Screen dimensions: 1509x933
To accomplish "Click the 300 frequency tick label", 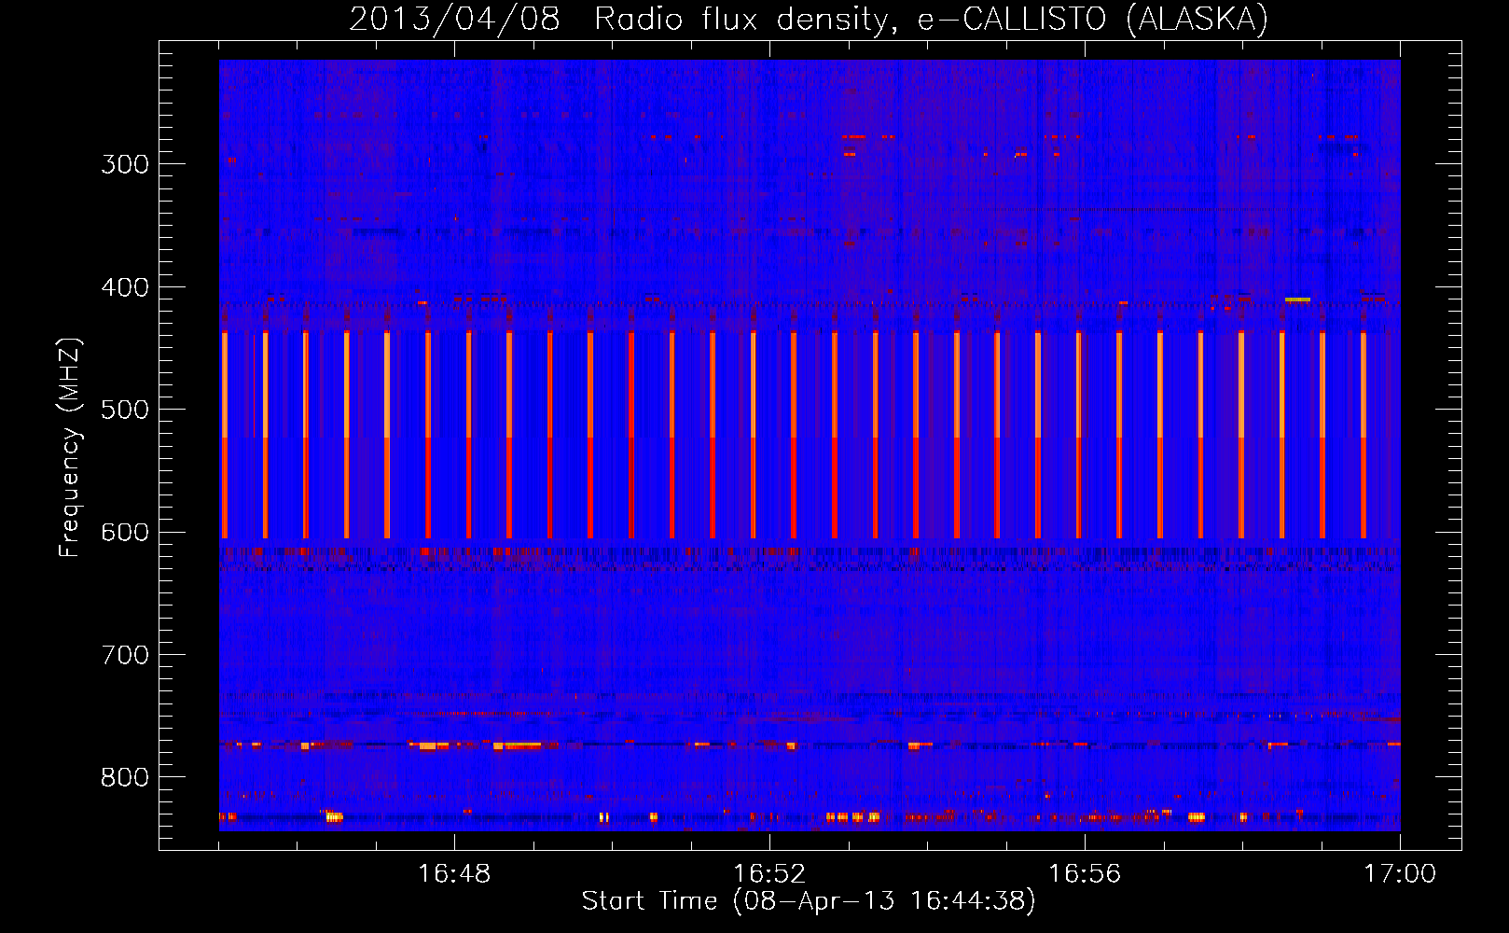I will [125, 164].
